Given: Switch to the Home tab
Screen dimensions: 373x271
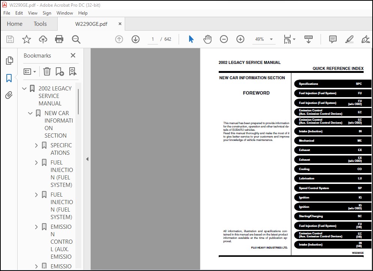Looking at the screenshot, I should tap(15, 24).
